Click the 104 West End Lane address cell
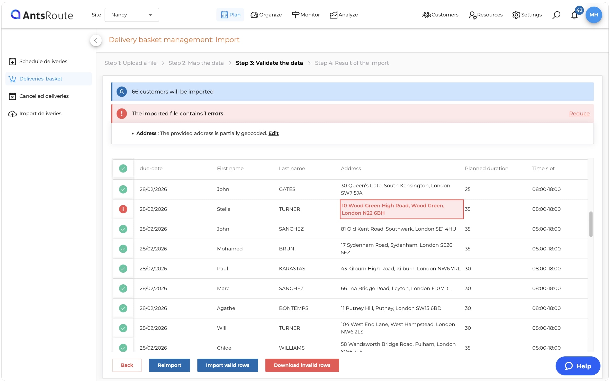The width and height of the screenshot is (610, 383). (398, 328)
